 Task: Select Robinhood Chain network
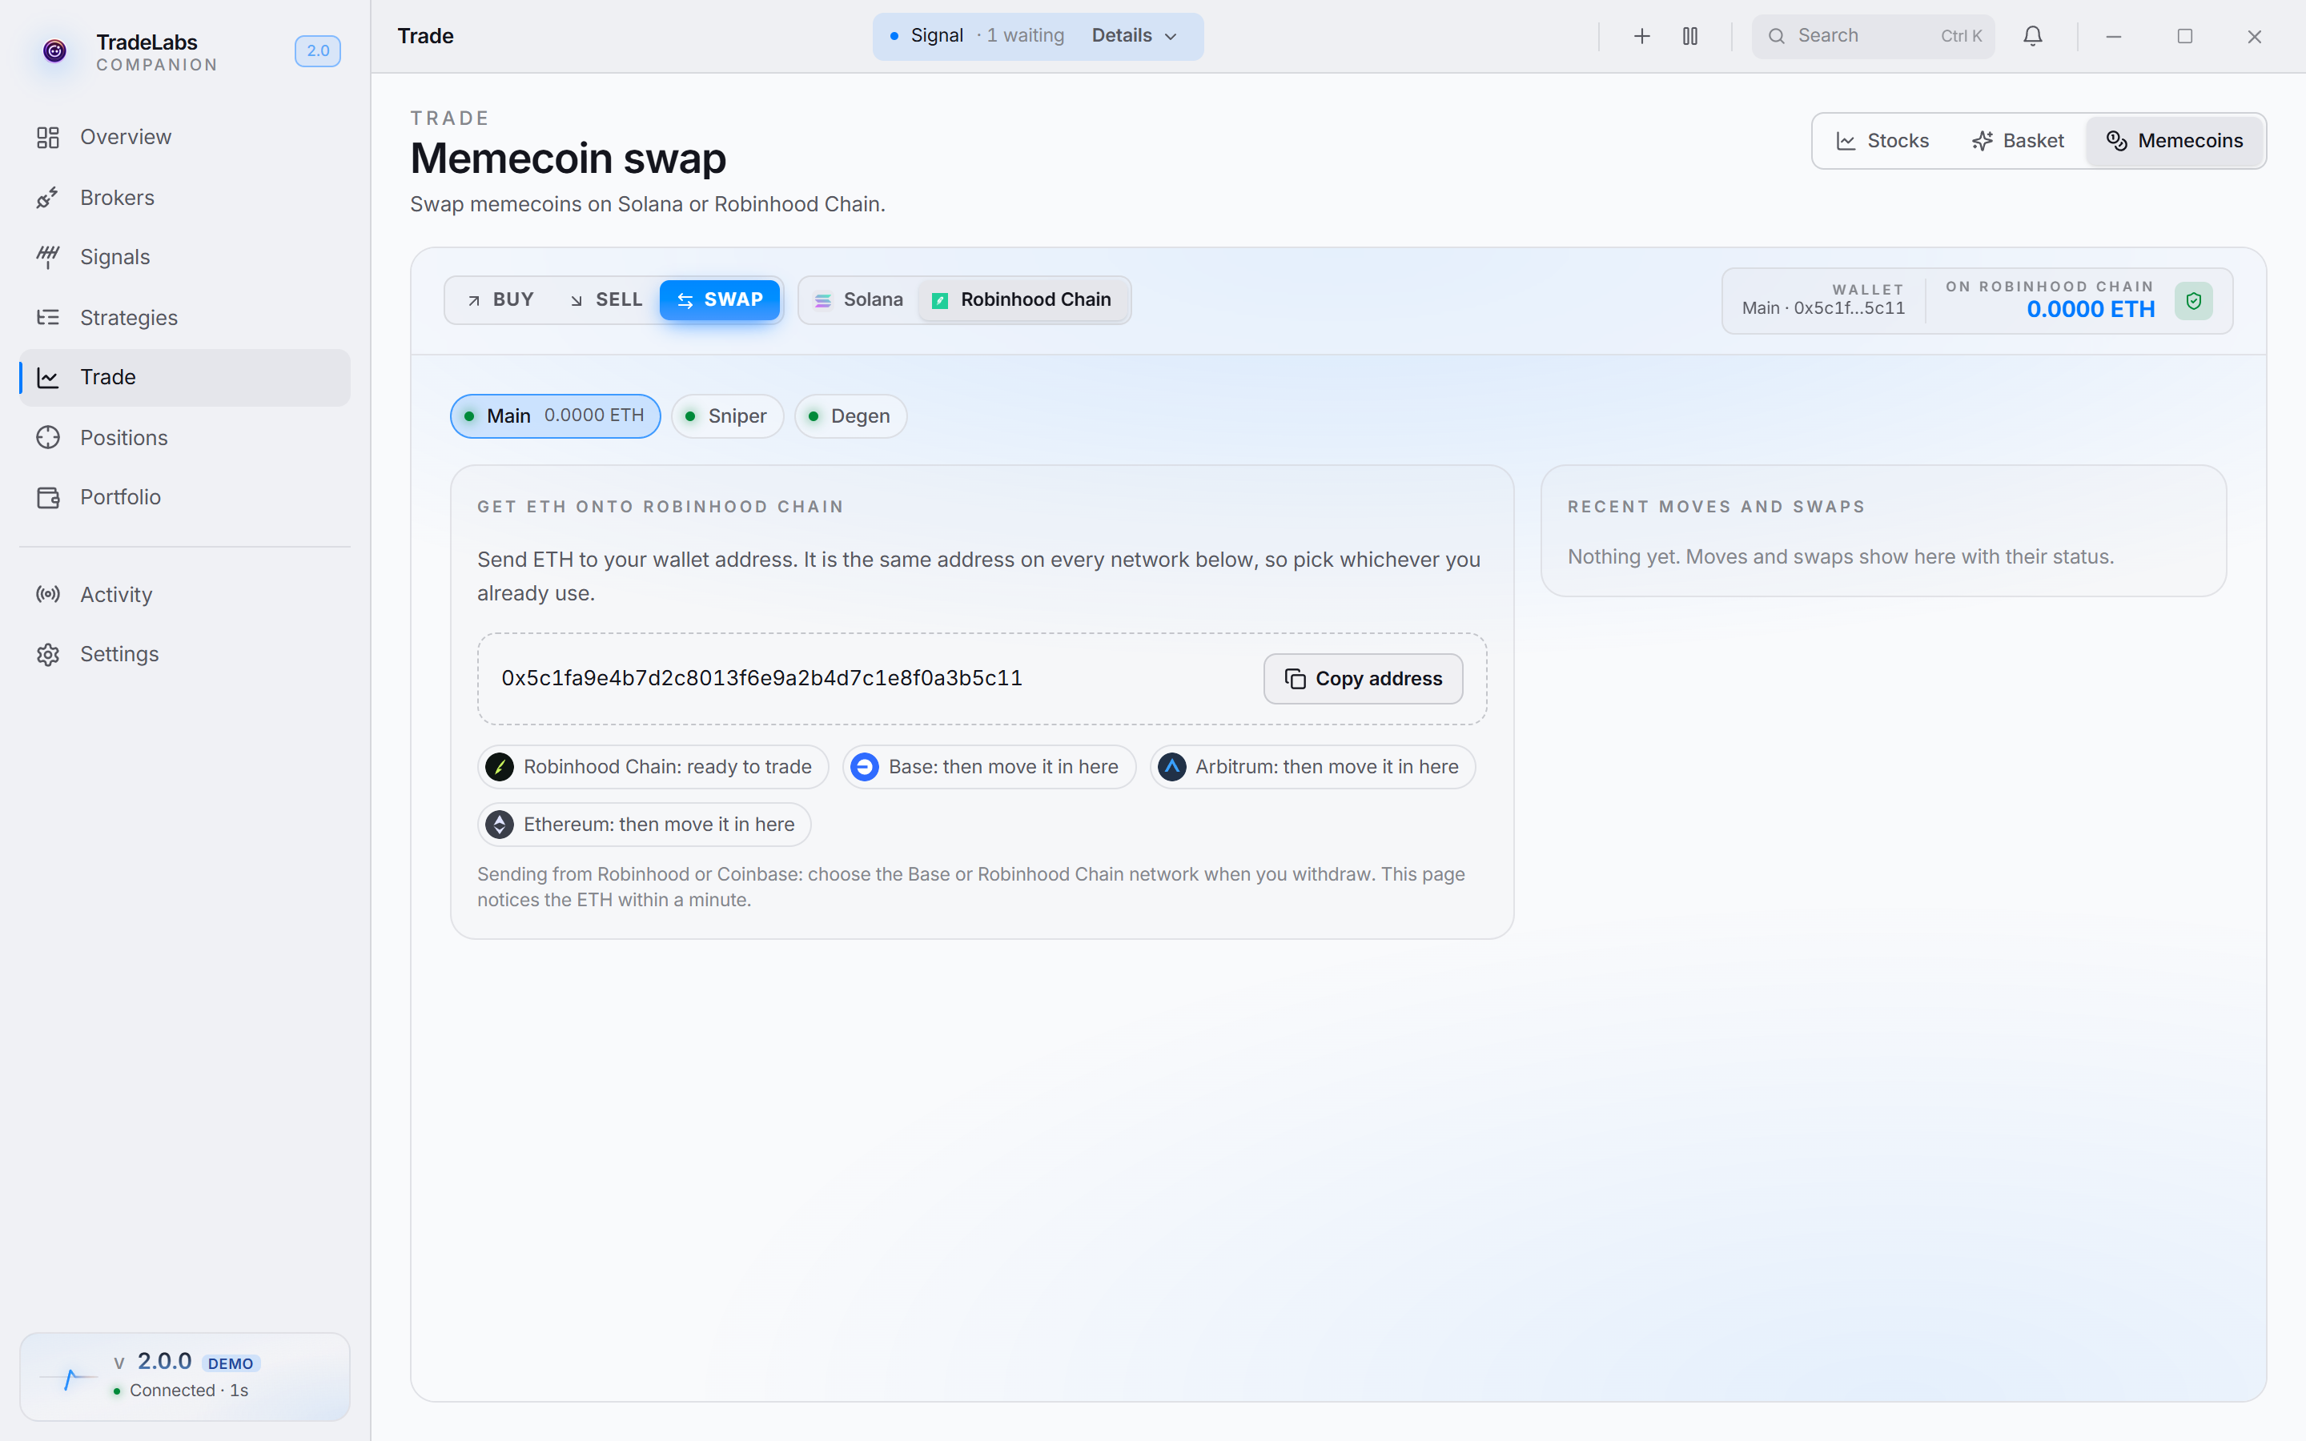point(1022,300)
